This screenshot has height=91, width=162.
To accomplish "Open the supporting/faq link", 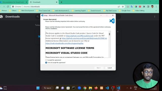I will tap(64, 43).
